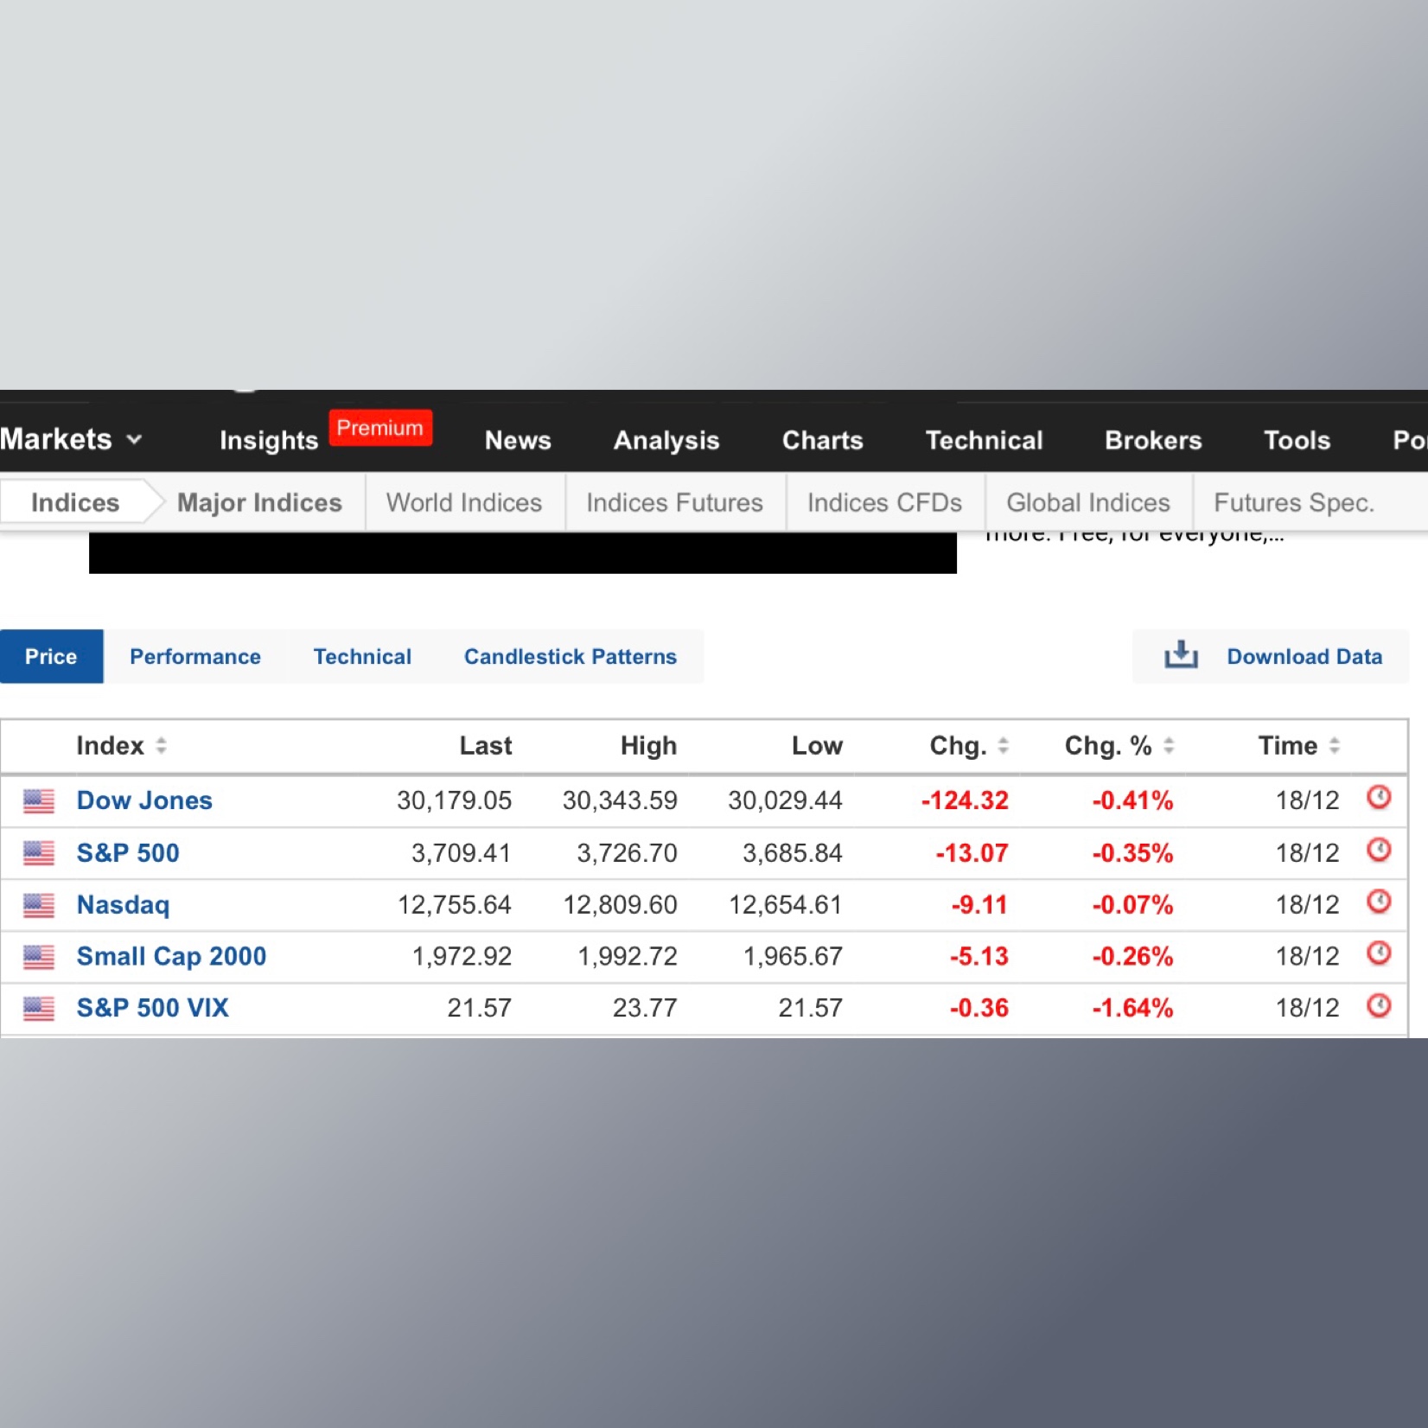Screen dimensions: 1428x1428
Task: Sort table by Chg. column arrows
Action: [x=1003, y=745]
